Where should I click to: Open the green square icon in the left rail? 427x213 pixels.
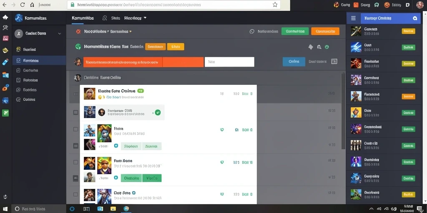pyautogui.click(x=5, y=113)
